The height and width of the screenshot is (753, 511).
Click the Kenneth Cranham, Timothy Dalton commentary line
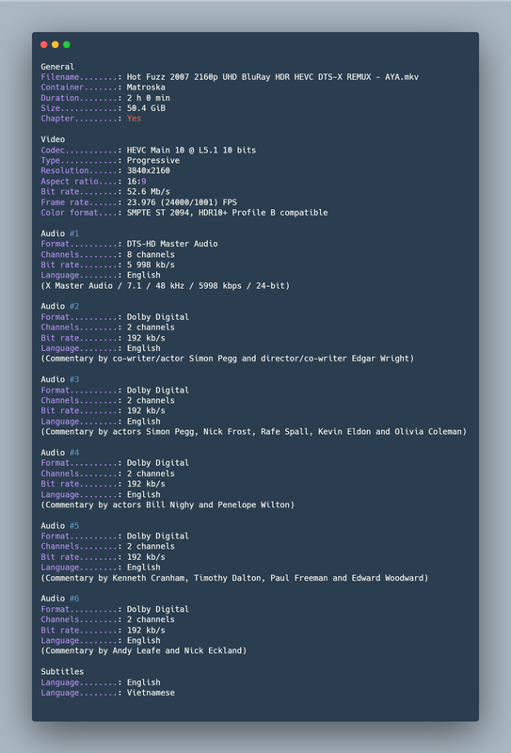(234, 578)
